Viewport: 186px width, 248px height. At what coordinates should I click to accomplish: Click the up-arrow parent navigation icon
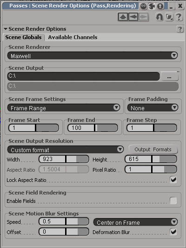click(x=123, y=17)
